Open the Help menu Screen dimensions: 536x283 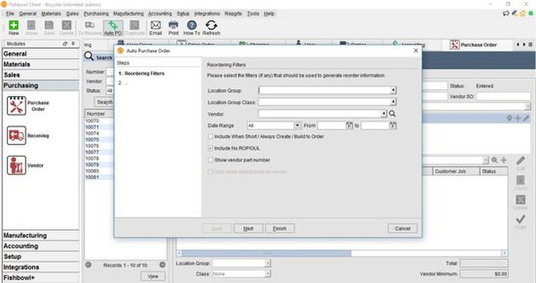(x=269, y=14)
